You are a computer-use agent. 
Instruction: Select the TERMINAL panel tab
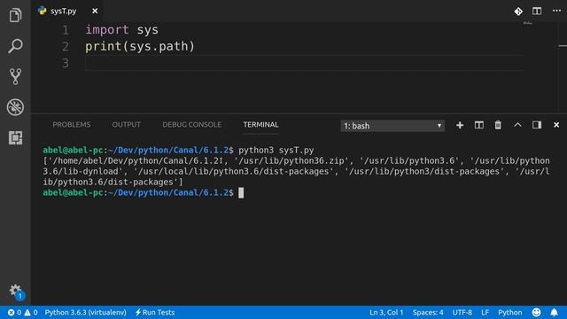click(x=260, y=125)
